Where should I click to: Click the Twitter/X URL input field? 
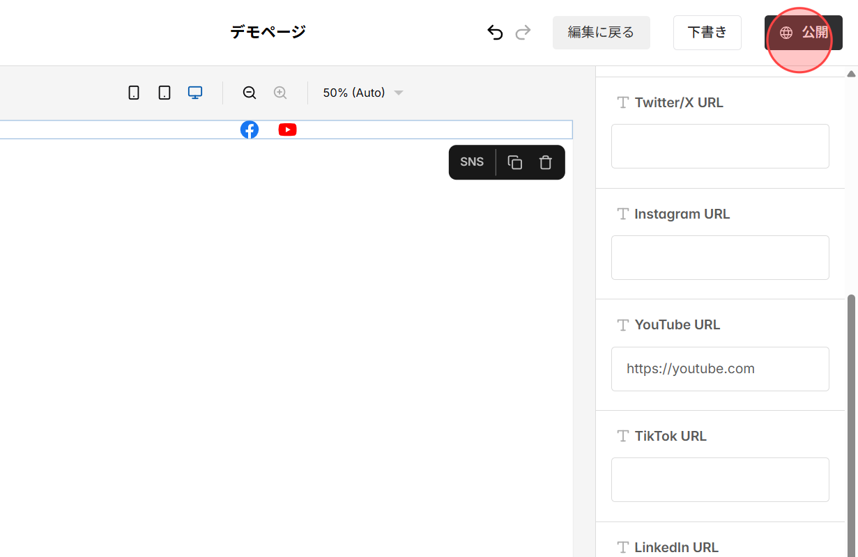tap(720, 146)
